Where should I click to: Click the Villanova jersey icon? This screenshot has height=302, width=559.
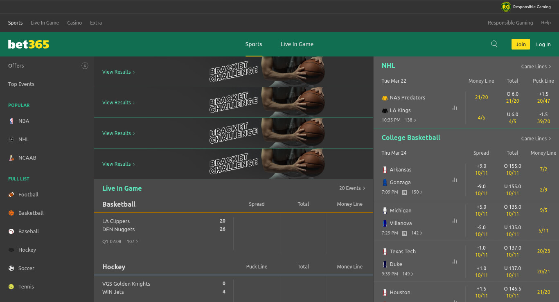pyautogui.click(x=385, y=223)
